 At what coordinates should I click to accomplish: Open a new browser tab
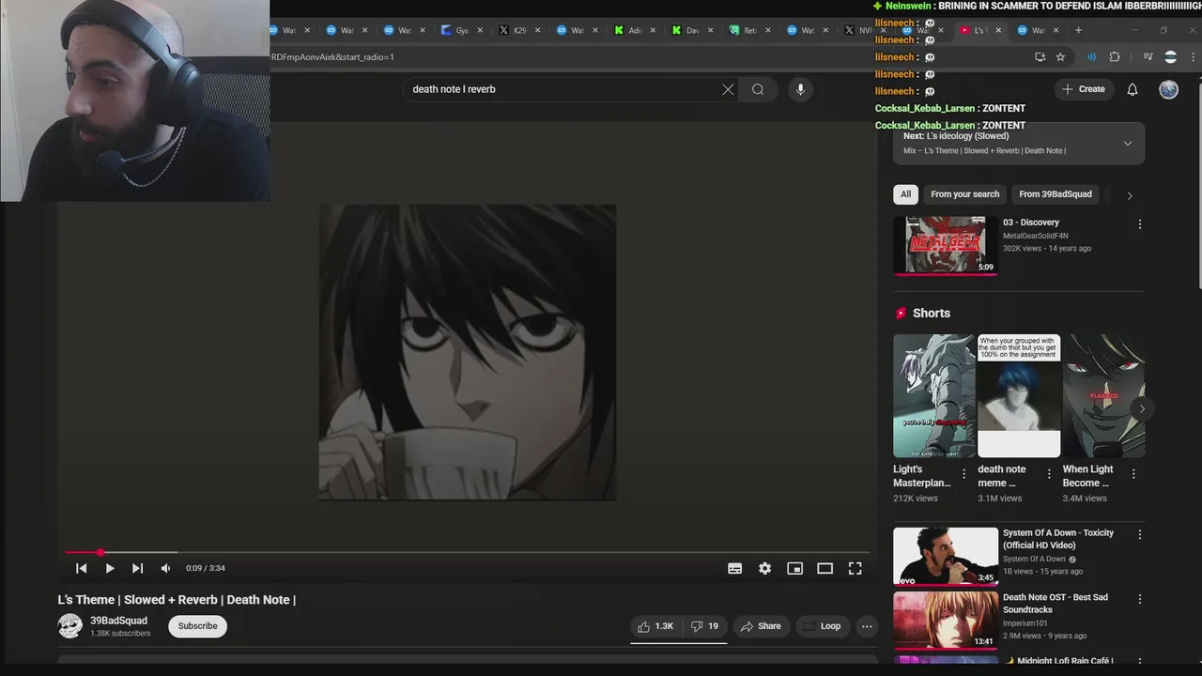click(x=1078, y=30)
